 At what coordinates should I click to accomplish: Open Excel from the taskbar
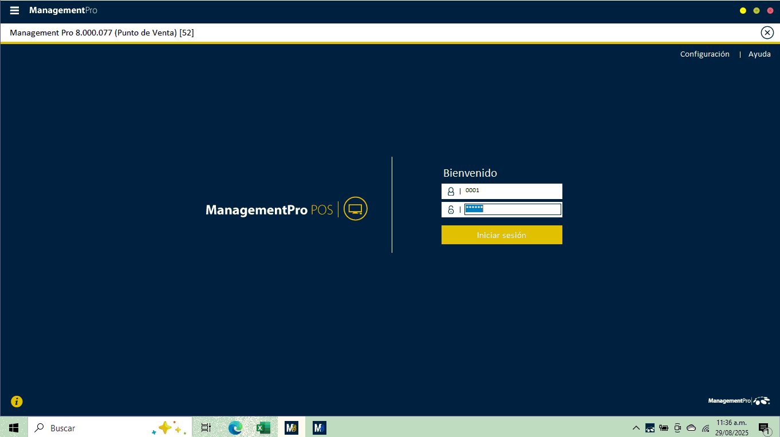click(x=263, y=428)
